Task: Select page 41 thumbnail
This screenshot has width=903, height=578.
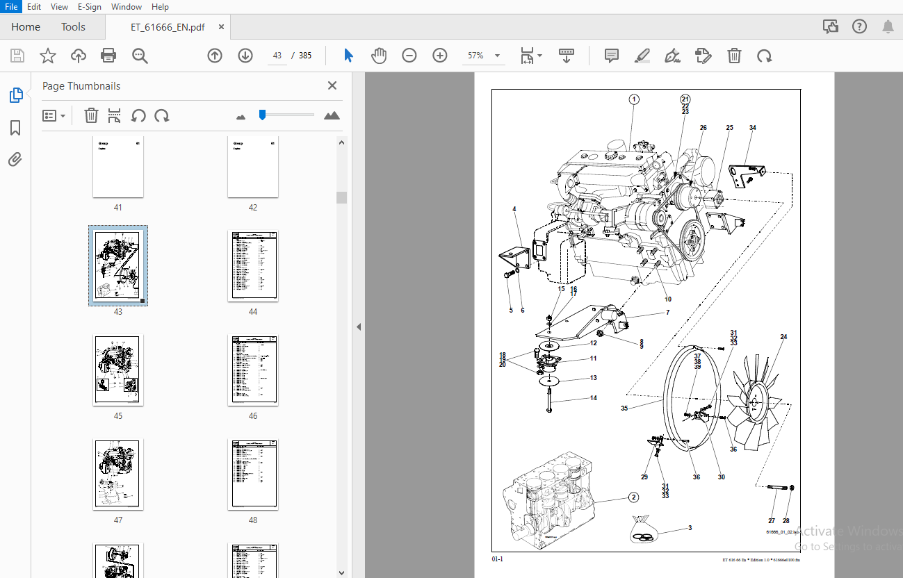Action: click(118, 167)
